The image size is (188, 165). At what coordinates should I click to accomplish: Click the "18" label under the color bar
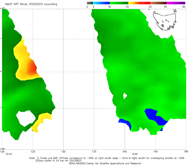click(x=109, y=7)
